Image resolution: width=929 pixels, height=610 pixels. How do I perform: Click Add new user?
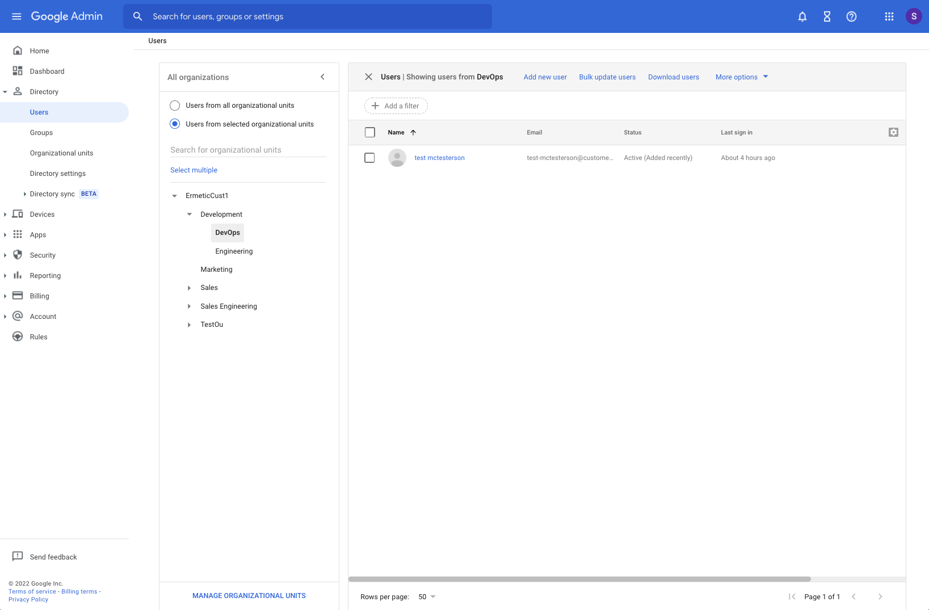point(545,77)
